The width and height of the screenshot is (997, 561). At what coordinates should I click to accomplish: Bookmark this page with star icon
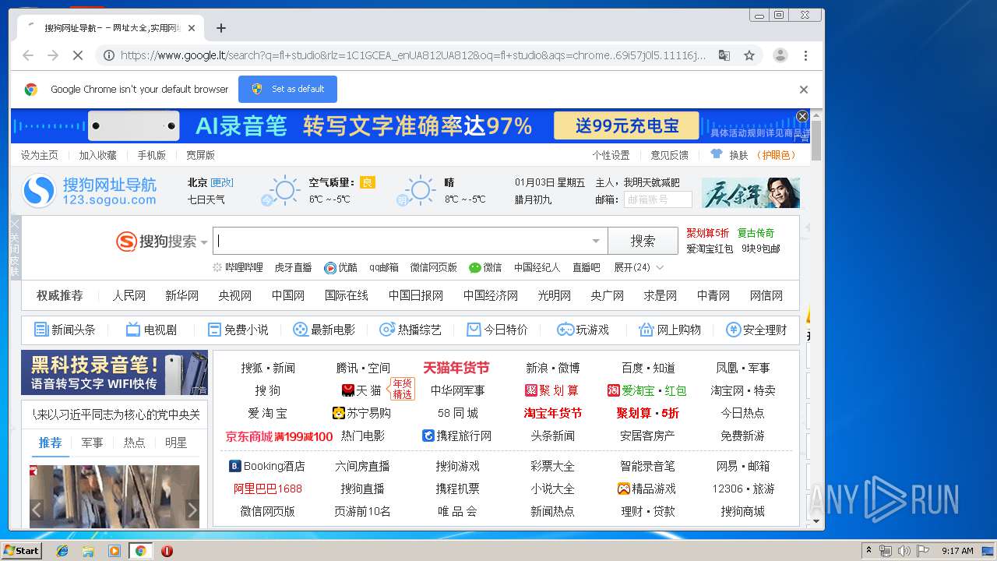749,55
